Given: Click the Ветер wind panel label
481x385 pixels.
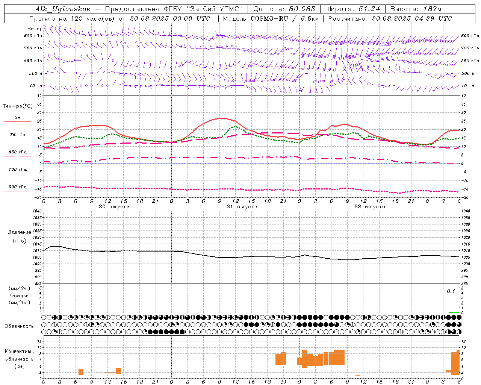Looking at the screenshot, I should point(35,29).
